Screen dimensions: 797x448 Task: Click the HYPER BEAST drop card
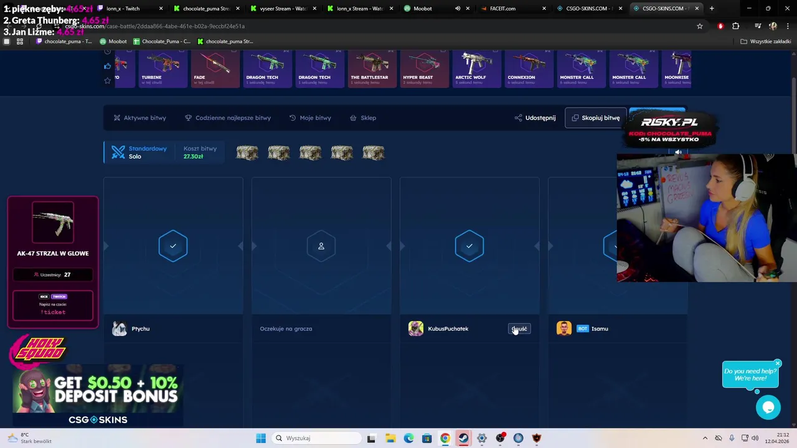424,69
